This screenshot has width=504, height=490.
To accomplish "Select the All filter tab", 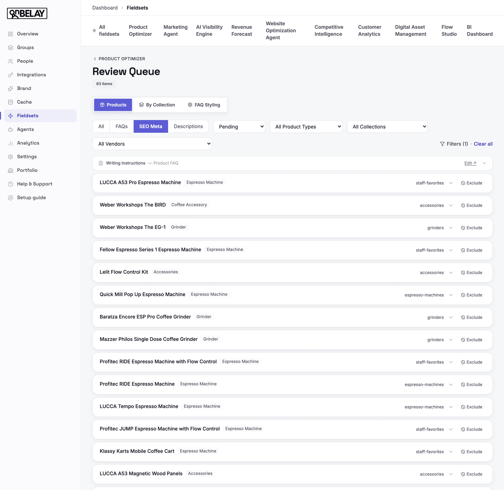I will [101, 126].
